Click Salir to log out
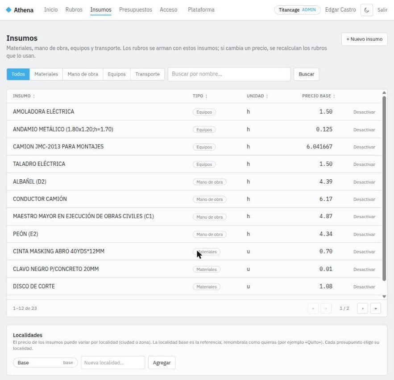This screenshot has width=394, height=380. [x=382, y=10]
